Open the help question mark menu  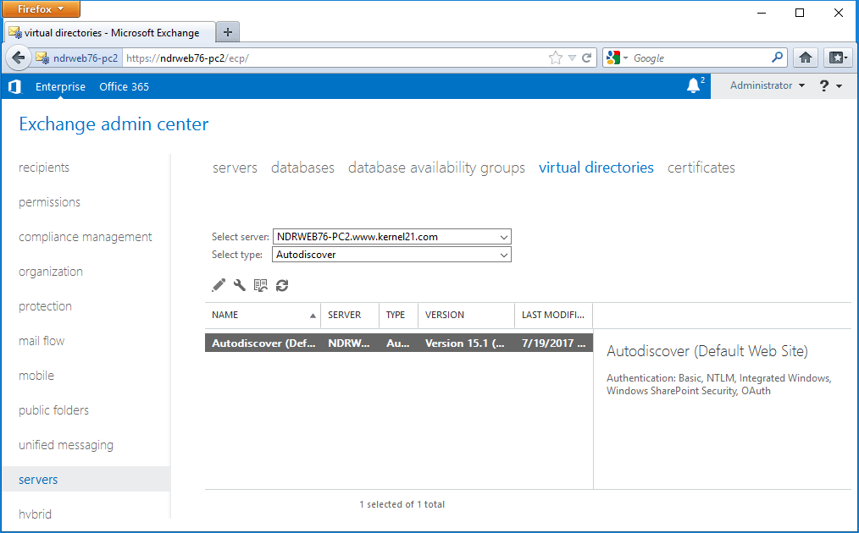click(x=830, y=86)
